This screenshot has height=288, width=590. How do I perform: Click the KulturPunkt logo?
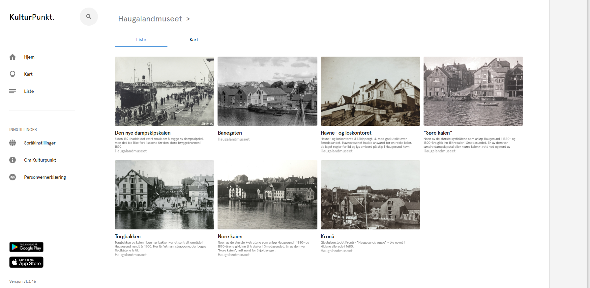click(x=32, y=17)
